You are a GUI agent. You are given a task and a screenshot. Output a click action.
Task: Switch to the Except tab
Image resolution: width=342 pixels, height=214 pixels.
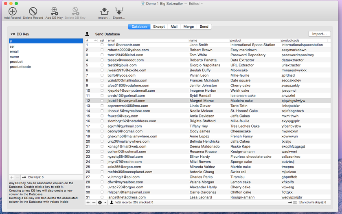tap(159, 26)
